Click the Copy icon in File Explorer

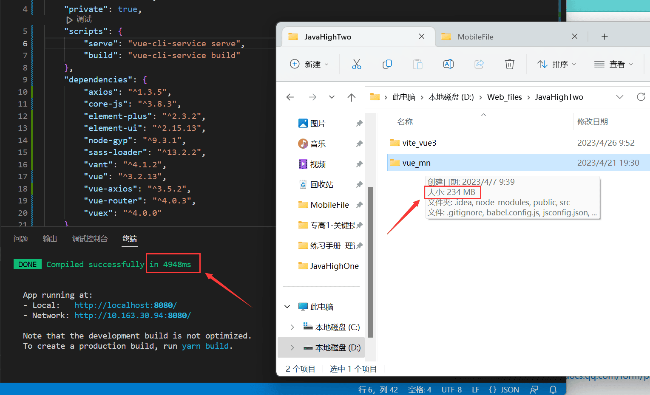(x=387, y=64)
